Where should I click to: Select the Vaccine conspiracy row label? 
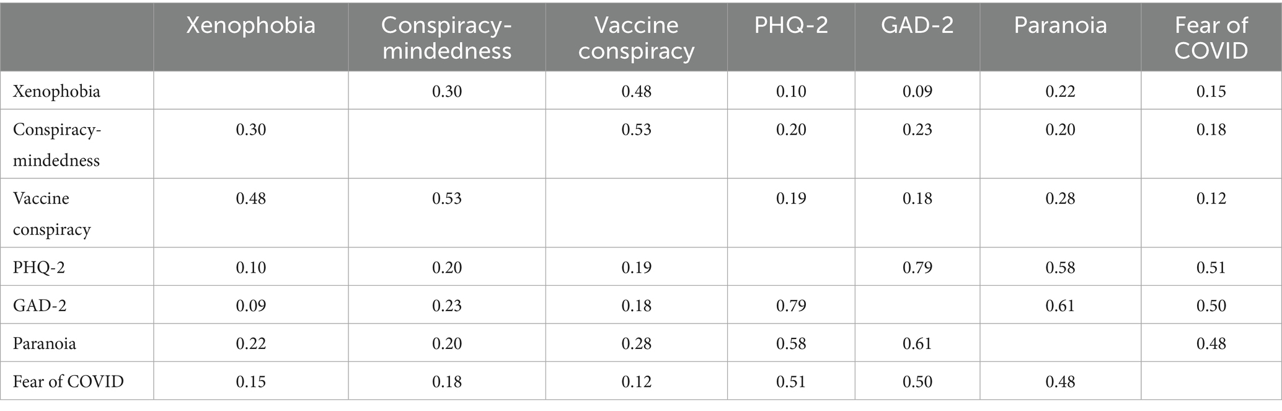click(51, 213)
